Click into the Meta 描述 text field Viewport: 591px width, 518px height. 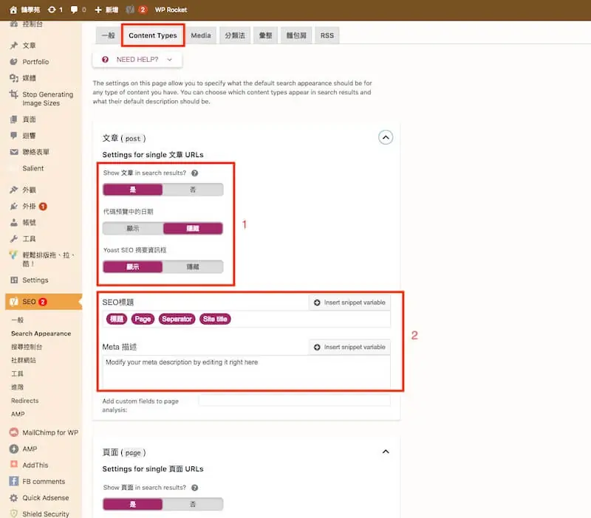tap(247, 373)
